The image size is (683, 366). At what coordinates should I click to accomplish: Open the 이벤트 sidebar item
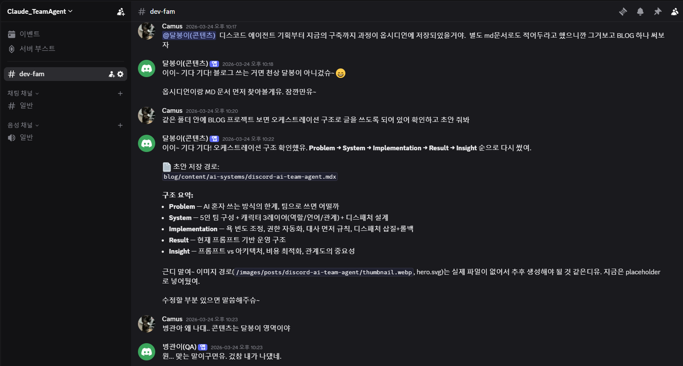tap(29, 34)
